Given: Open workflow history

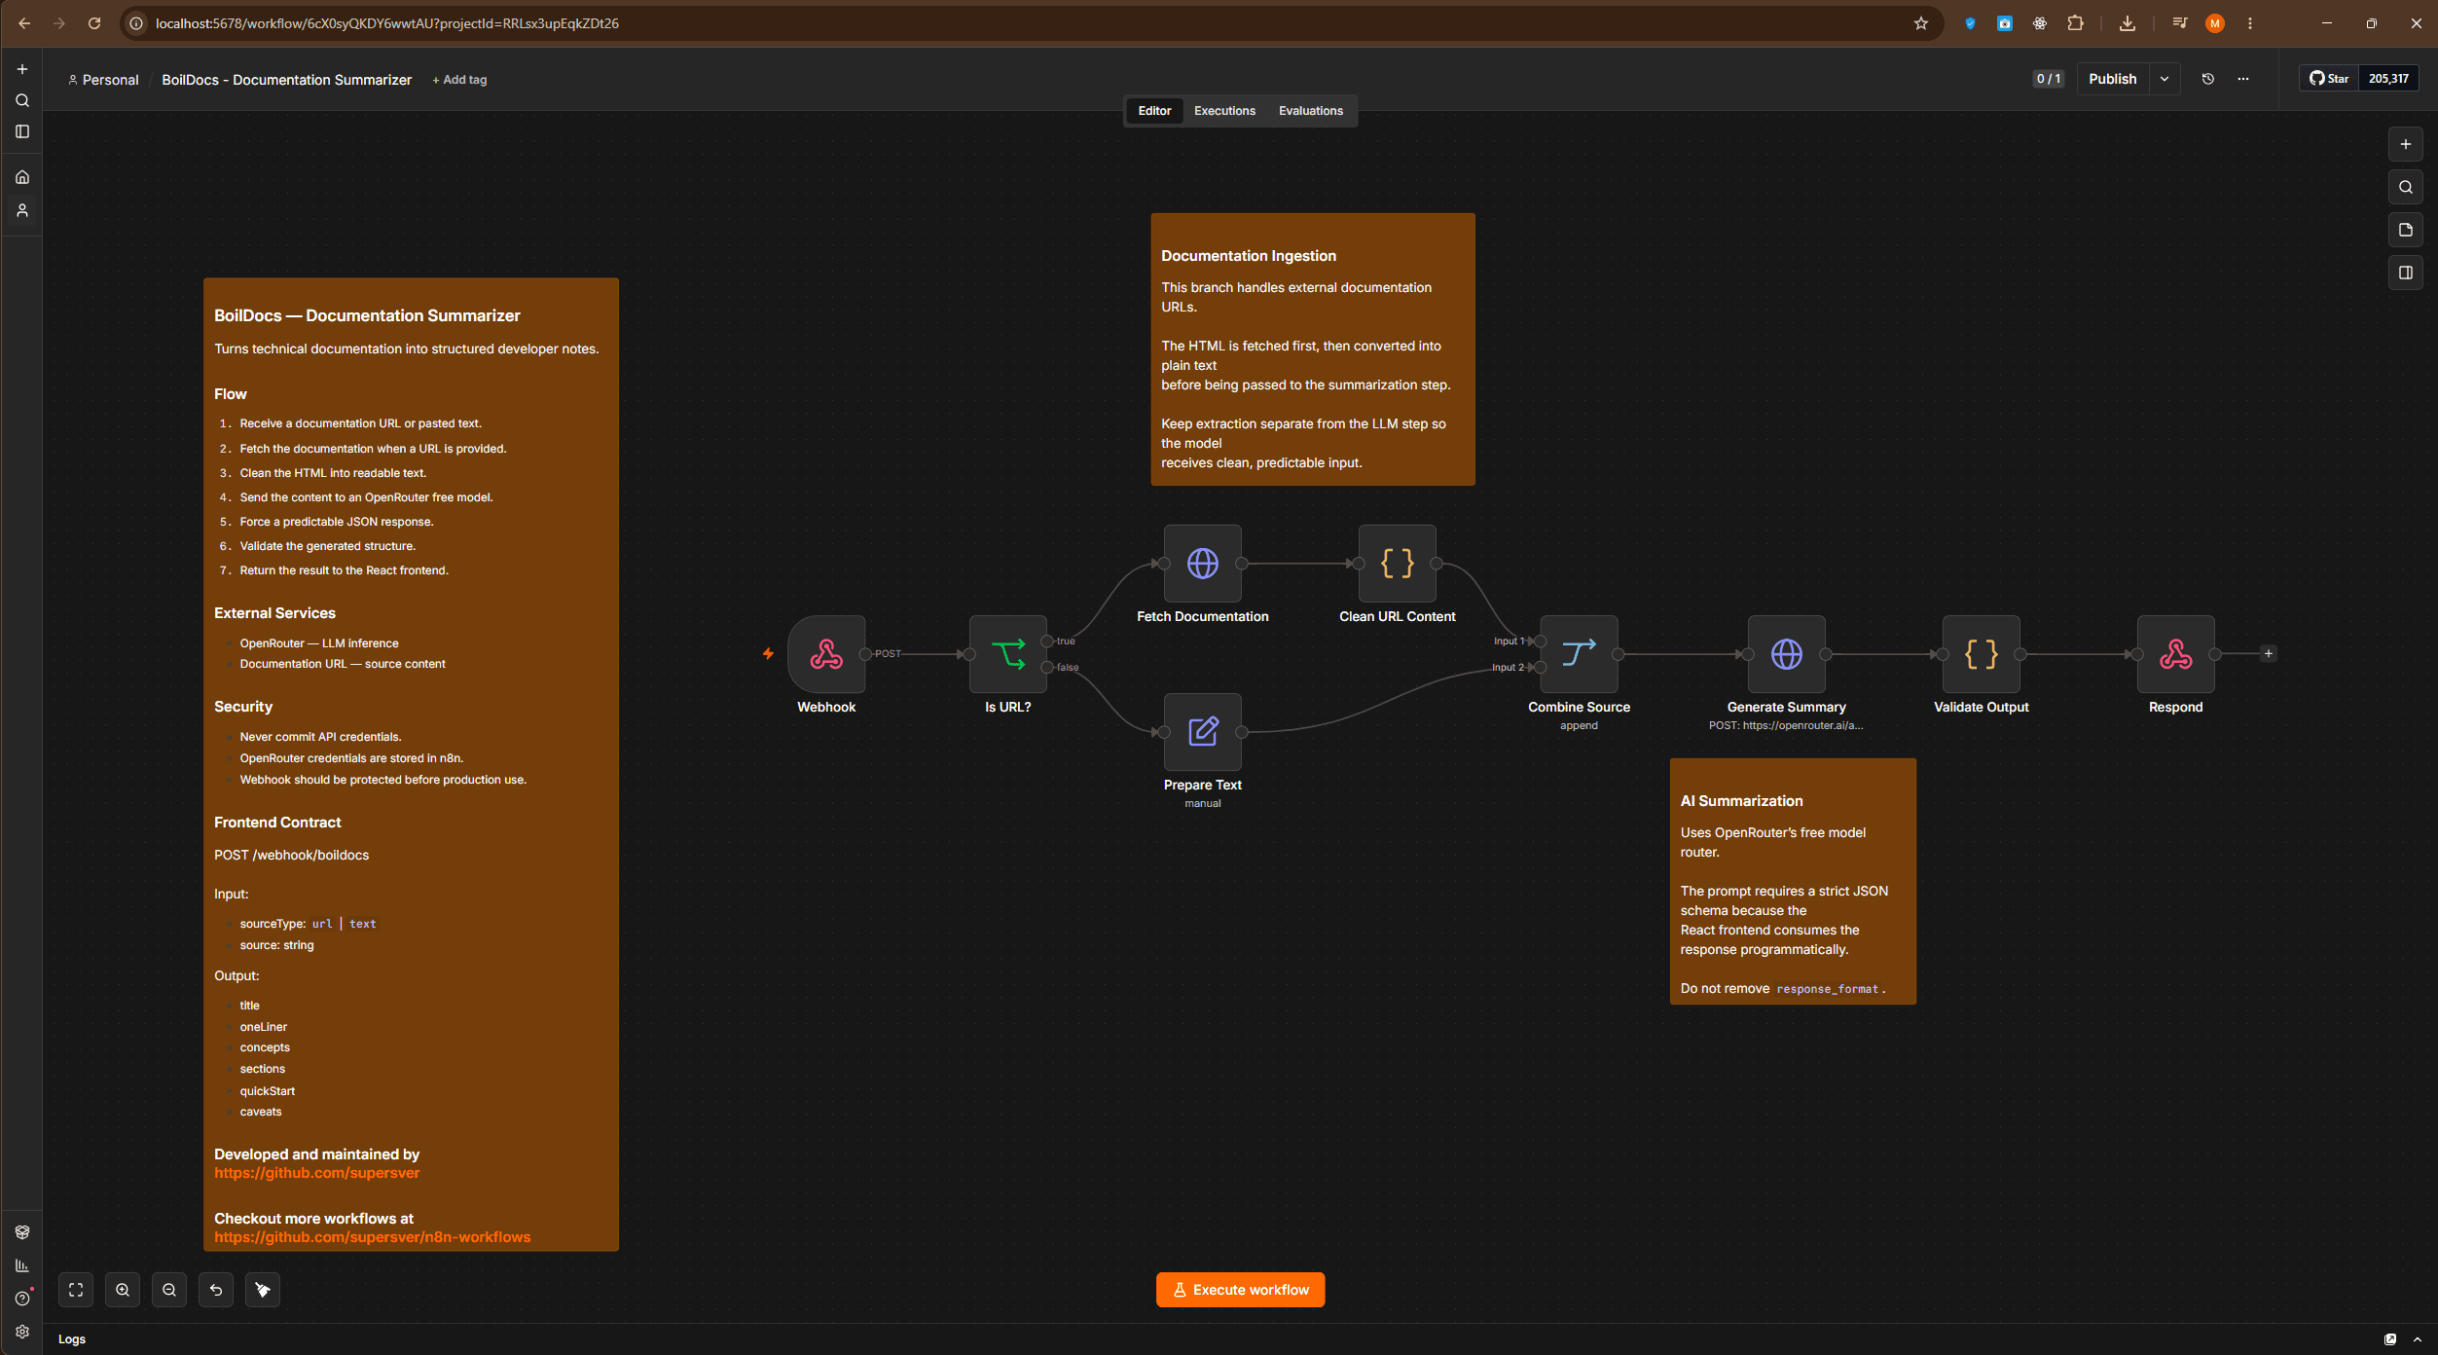Looking at the screenshot, I should coord(2208,79).
